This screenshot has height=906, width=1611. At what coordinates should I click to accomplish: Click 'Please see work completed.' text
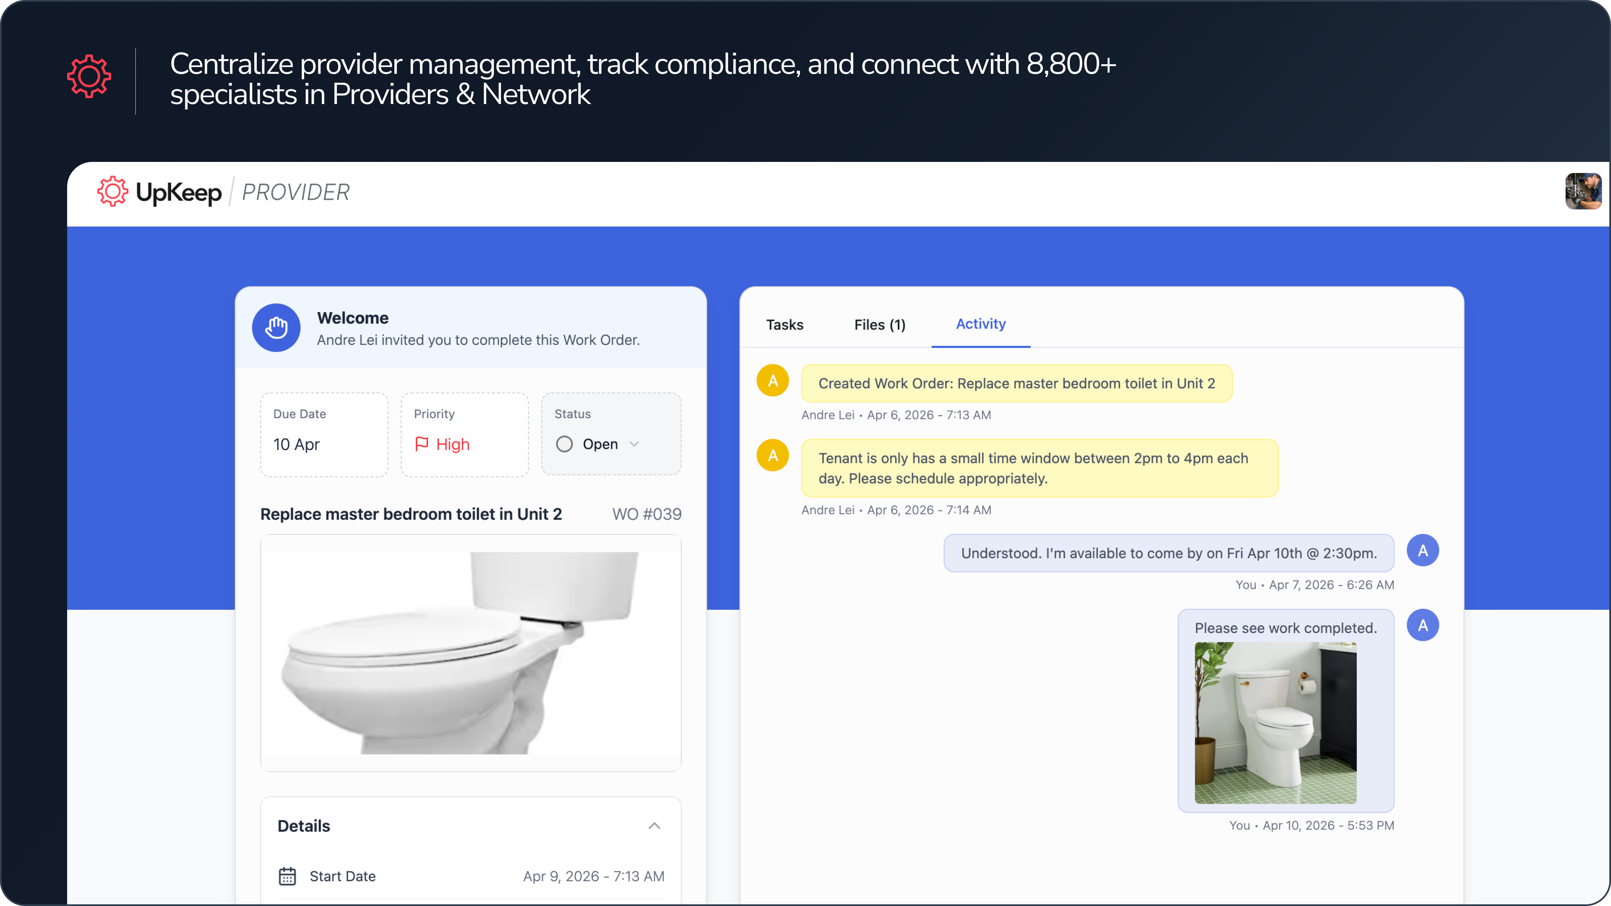1286,628
